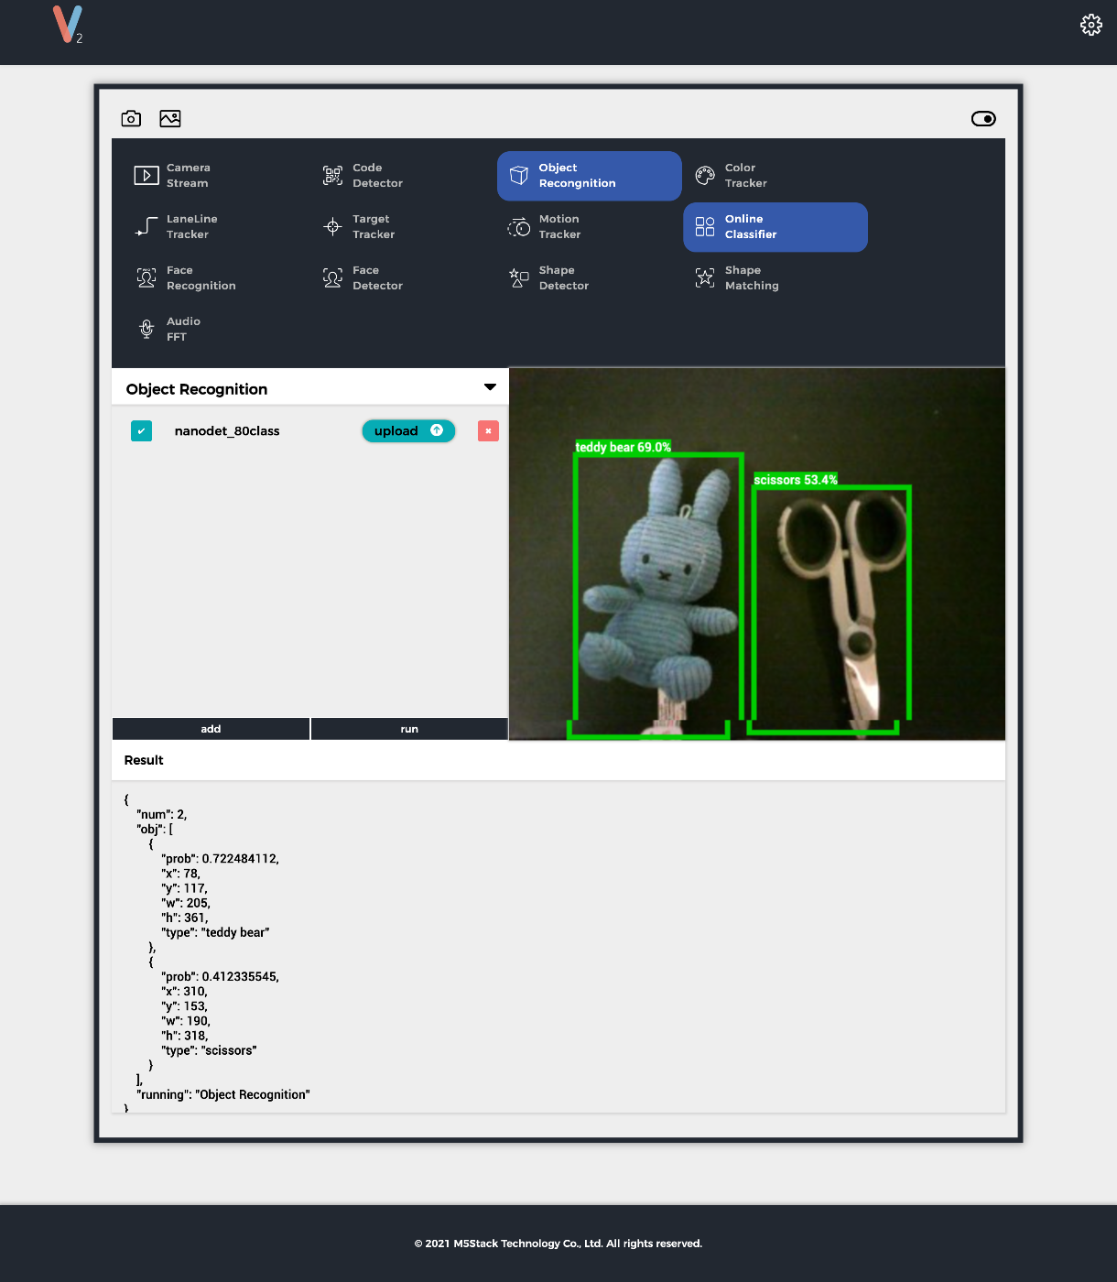Screen dimensions: 1117x1282
Task: Toggle the switch at top right of panel
Action: 983,118
